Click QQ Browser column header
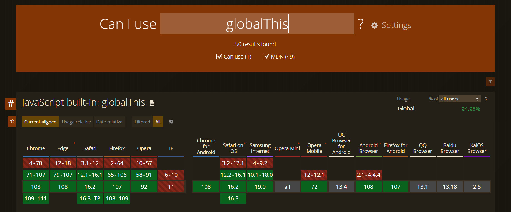The width and height of the screenshot is (511, 212). click(x=423, y=148)
